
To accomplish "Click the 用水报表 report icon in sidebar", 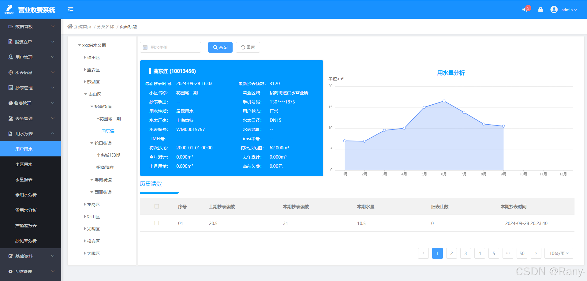I will (10, 133).
